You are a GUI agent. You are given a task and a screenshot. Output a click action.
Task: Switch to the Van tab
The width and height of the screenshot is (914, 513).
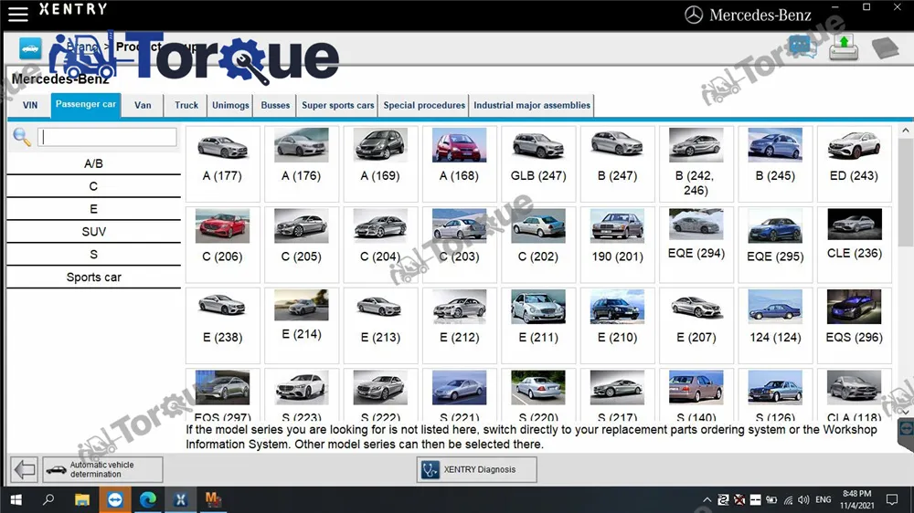click(143, 105)
